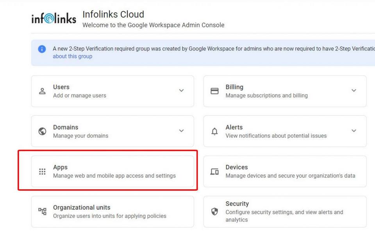The height and width of the screenshot is (232, 375).
Task: Click the Billing credit card icon
Action: [214, 91]
